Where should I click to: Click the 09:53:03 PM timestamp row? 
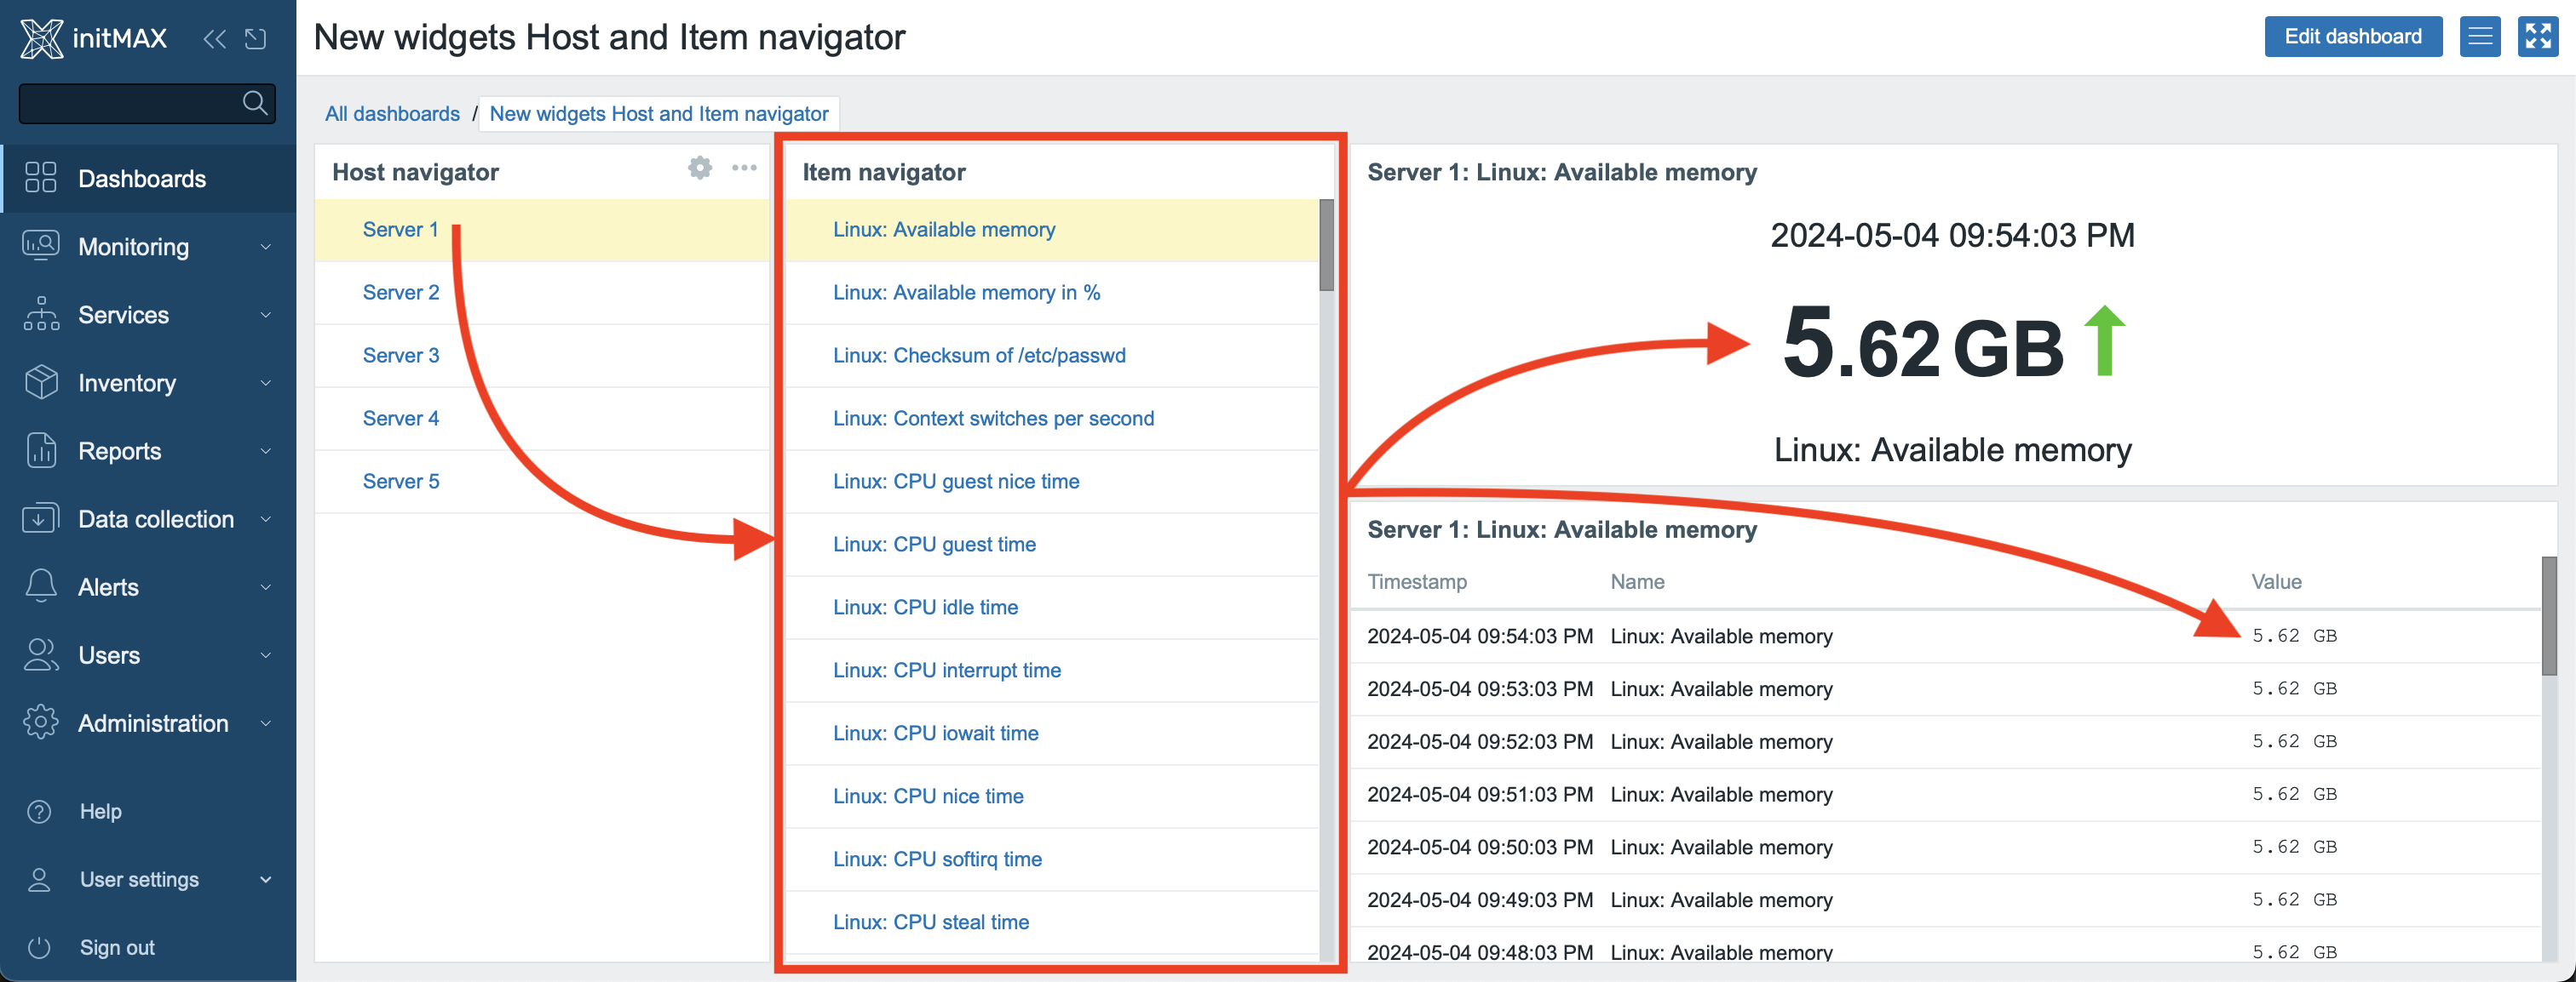(x=1944, y=689)
